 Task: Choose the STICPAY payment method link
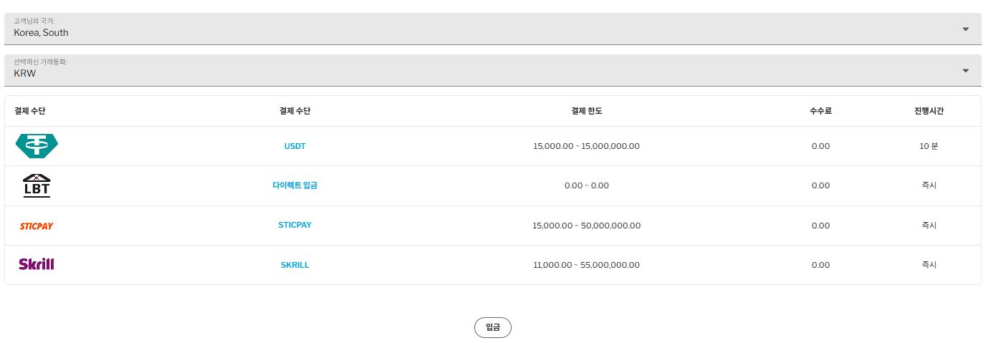pos(294,225)
